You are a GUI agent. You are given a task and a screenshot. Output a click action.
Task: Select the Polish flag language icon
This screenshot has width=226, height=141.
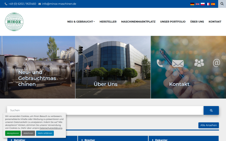[x=203, y=4]
